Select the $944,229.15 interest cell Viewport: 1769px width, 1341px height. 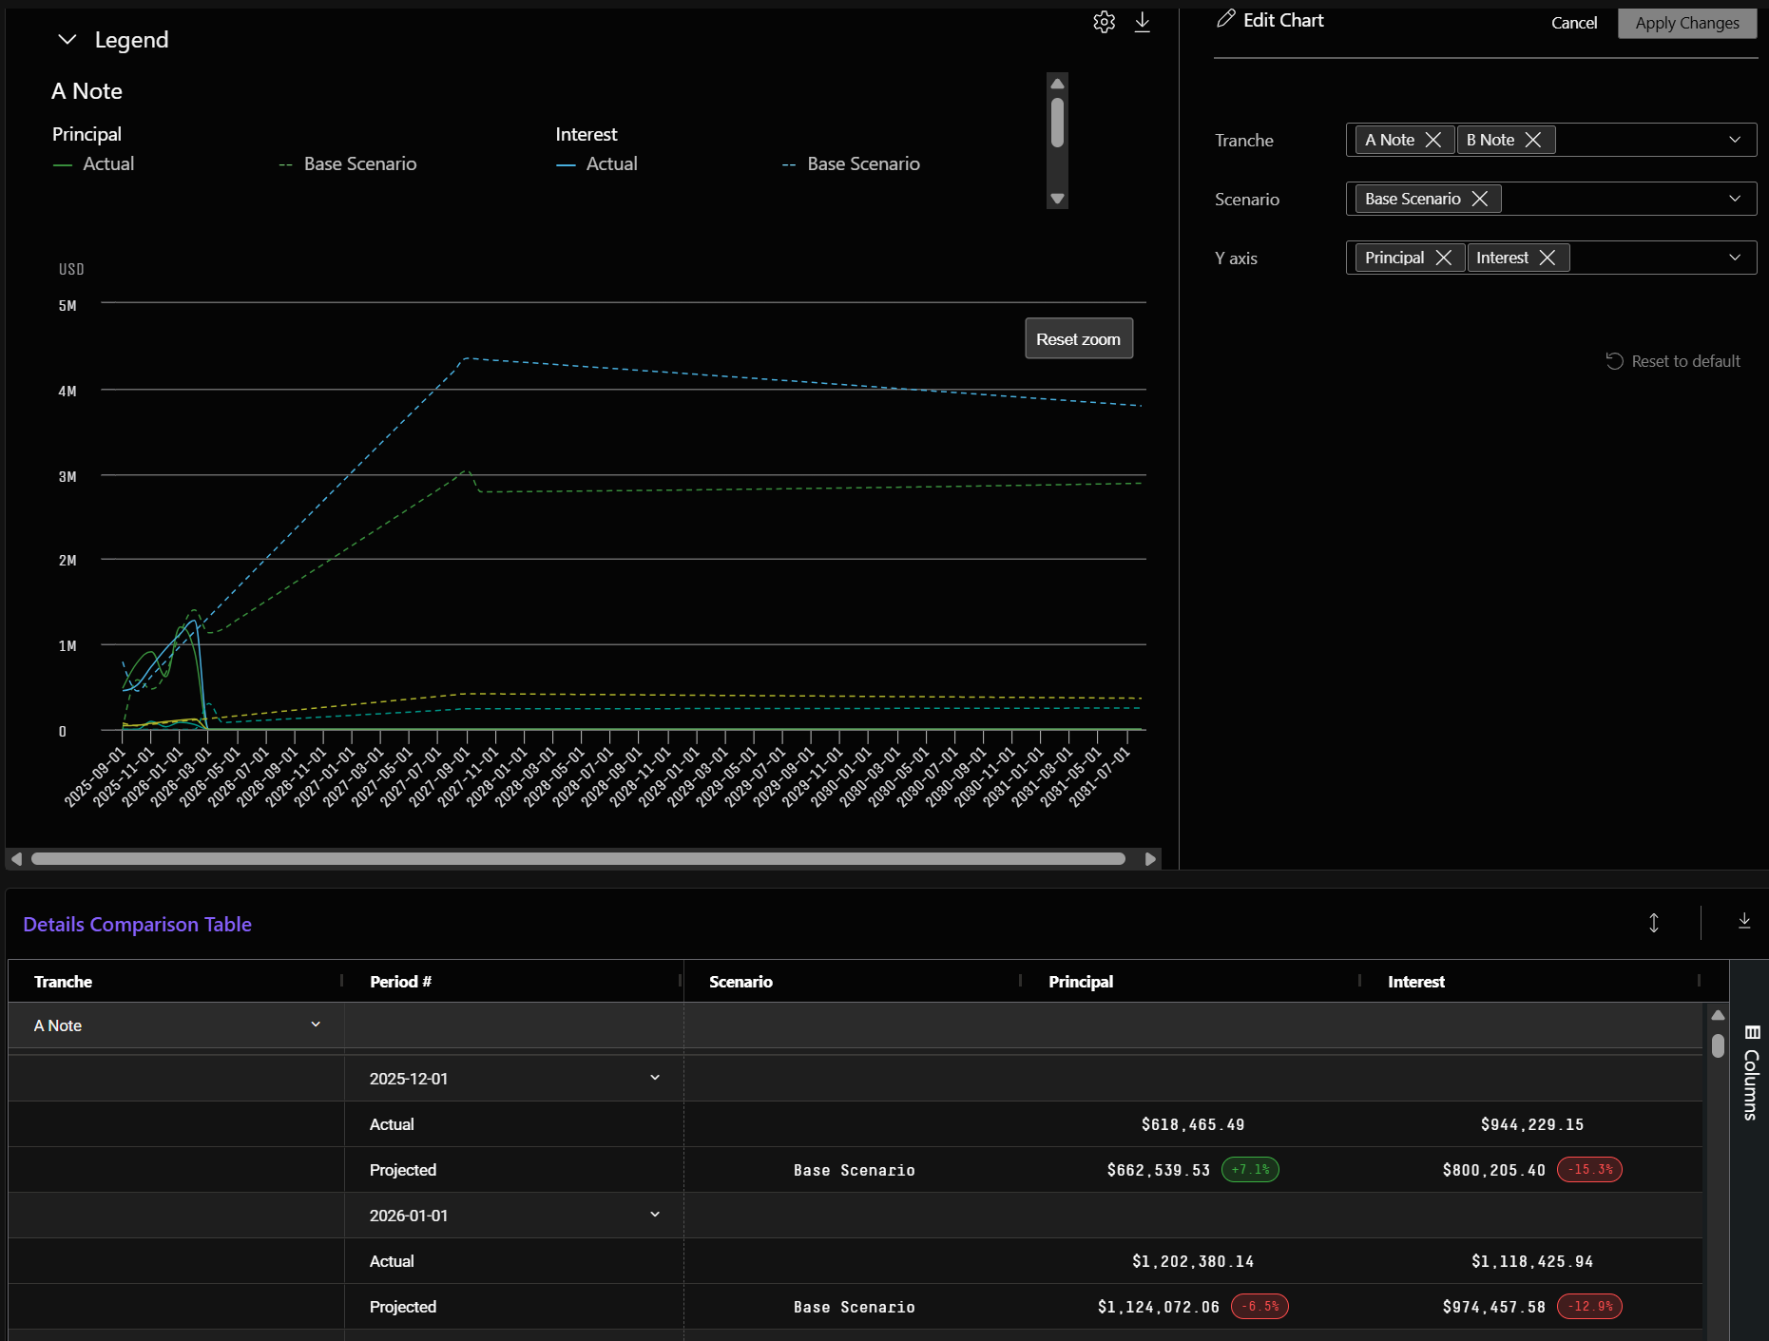coord(1532,1124)
